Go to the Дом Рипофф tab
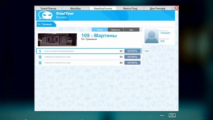The image size is (213, 120). click(x=157, y=8)
